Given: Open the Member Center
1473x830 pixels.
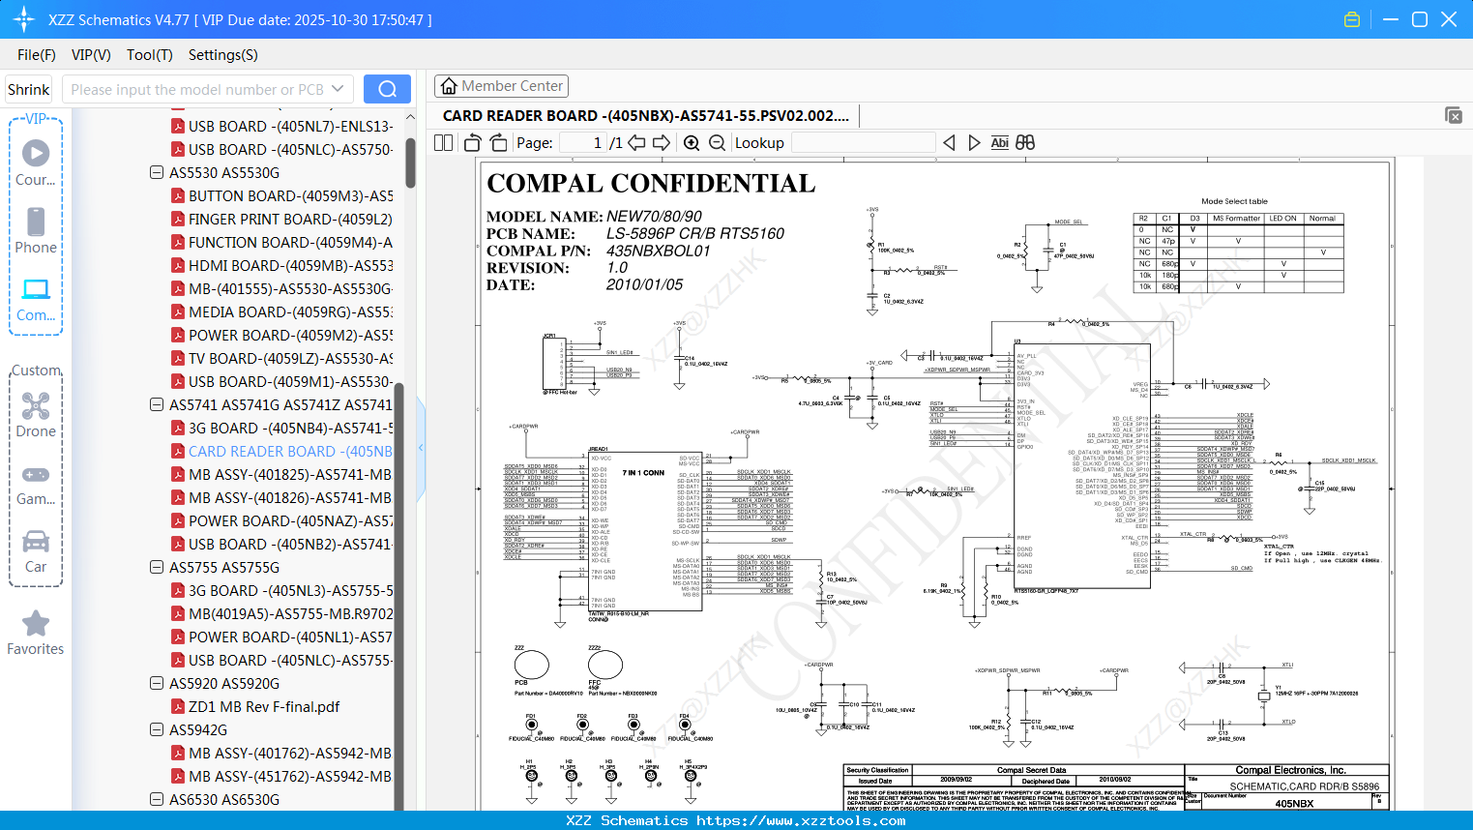Looking at the screenshot, I should coord(501,86).
